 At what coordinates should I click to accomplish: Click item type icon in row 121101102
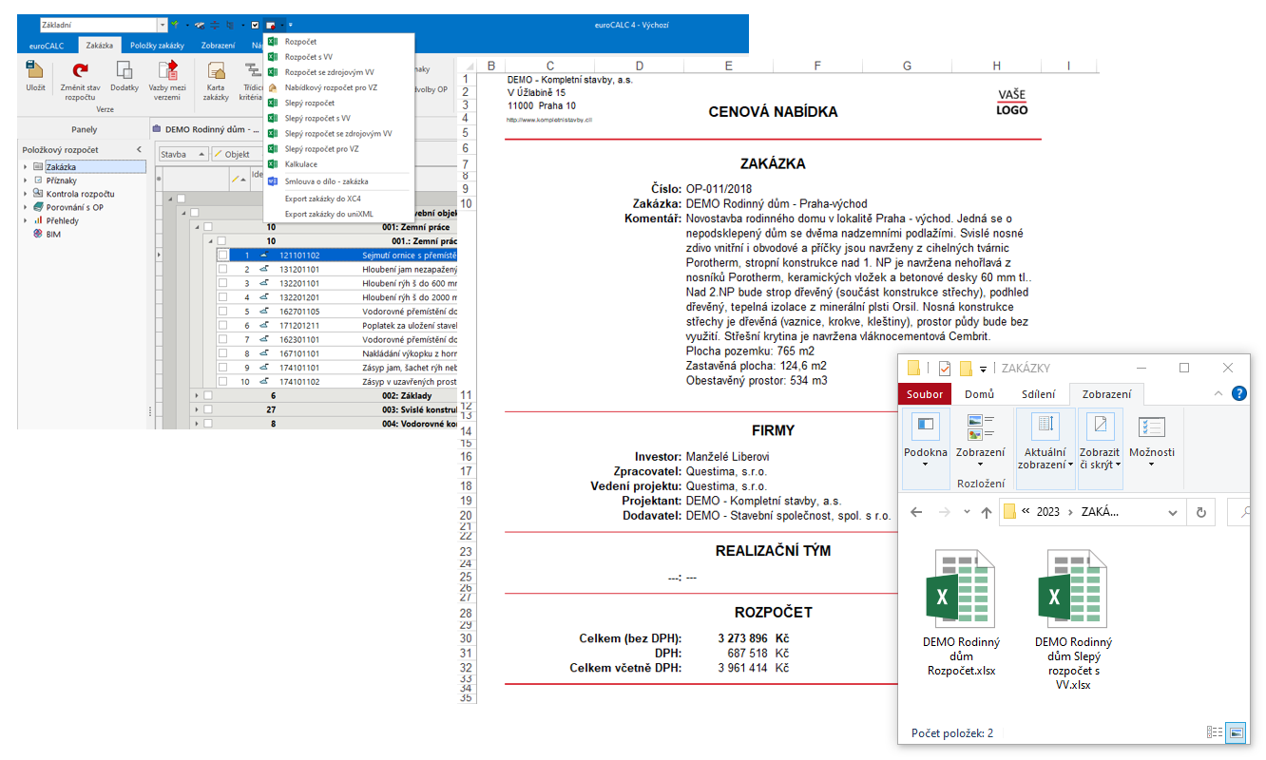point(264,255)
